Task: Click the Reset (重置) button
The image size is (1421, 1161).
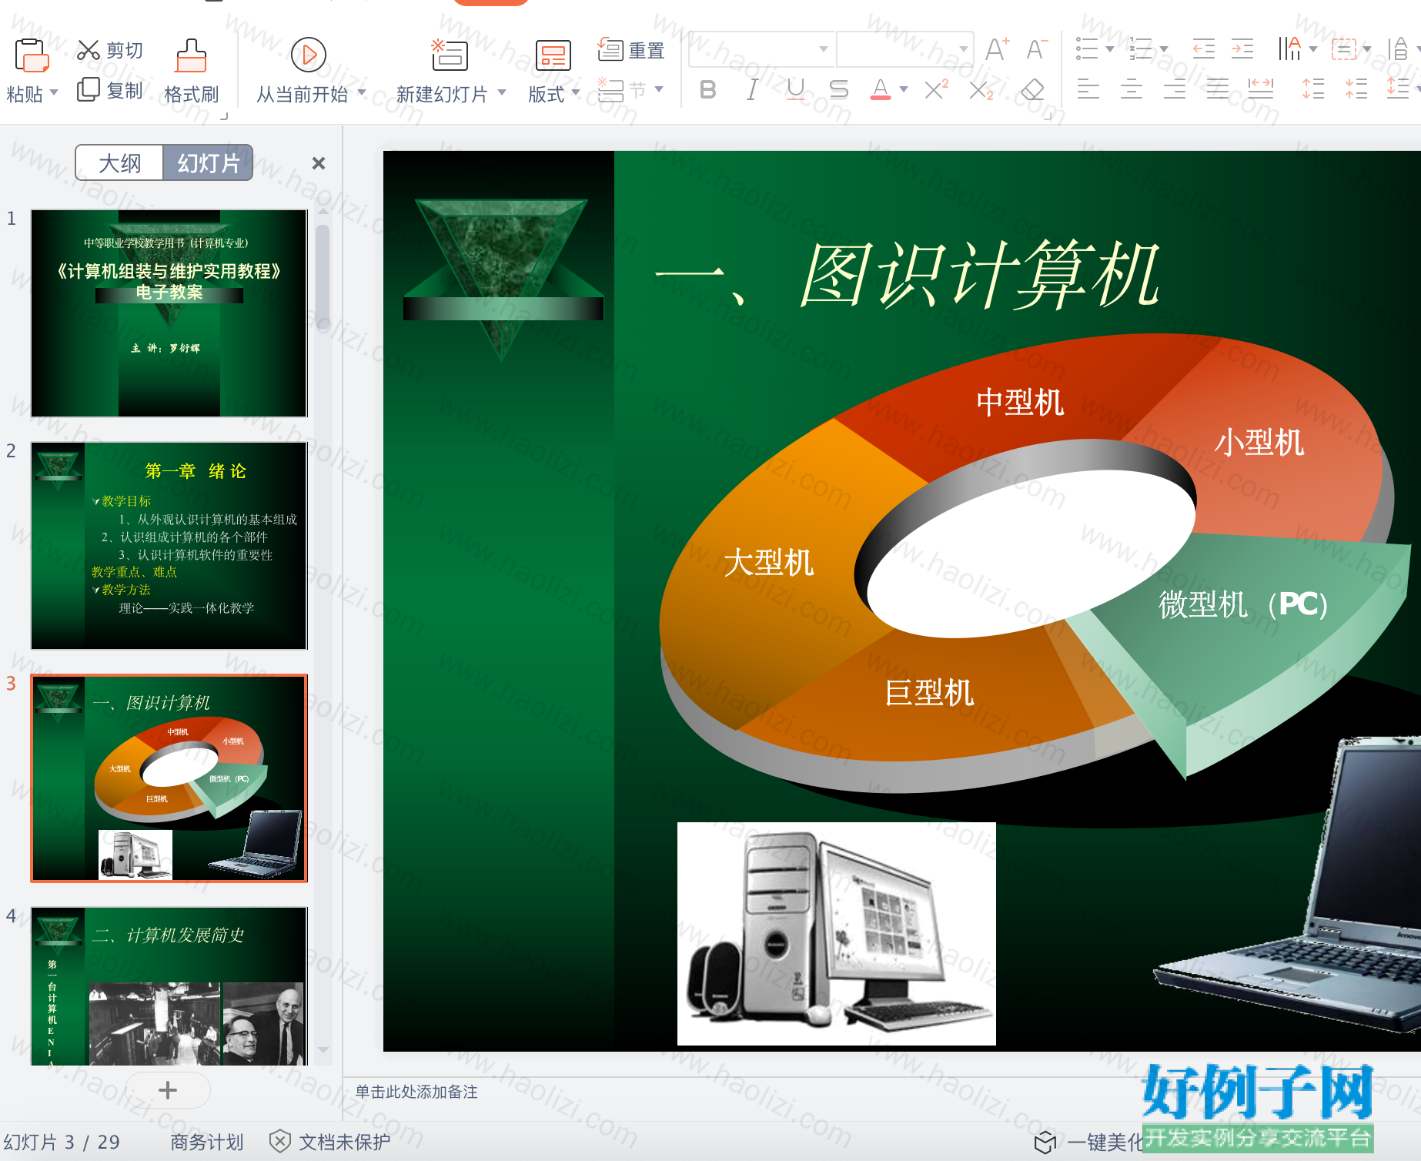Action: 631,50
